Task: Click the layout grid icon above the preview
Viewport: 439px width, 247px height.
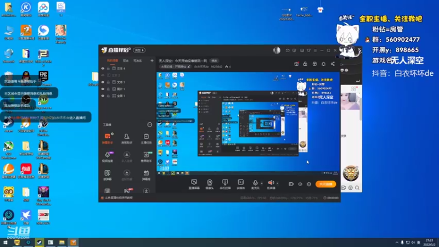Action: click(314, 64)
